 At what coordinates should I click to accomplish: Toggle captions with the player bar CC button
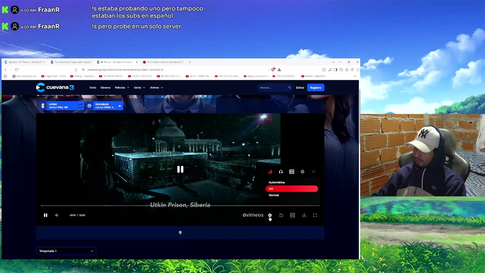[x=293, y=215]
